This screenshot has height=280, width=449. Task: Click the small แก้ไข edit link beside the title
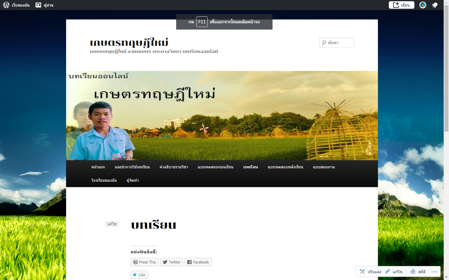[x=112, y=224]
